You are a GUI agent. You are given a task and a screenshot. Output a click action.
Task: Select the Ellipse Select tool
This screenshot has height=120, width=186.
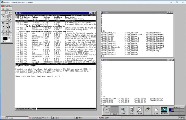pos(7,13)
